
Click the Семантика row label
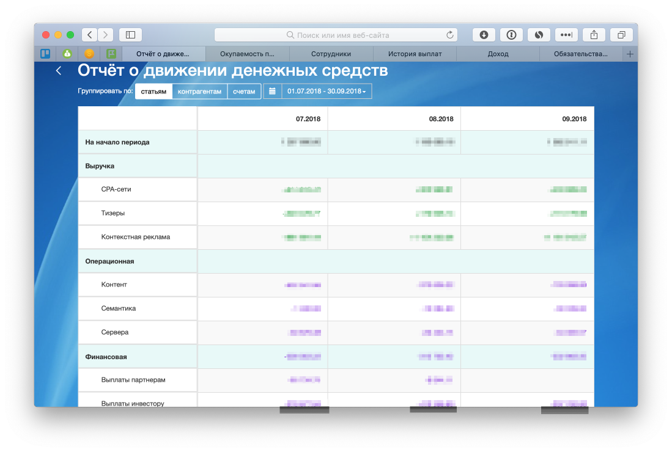[118, 308]
